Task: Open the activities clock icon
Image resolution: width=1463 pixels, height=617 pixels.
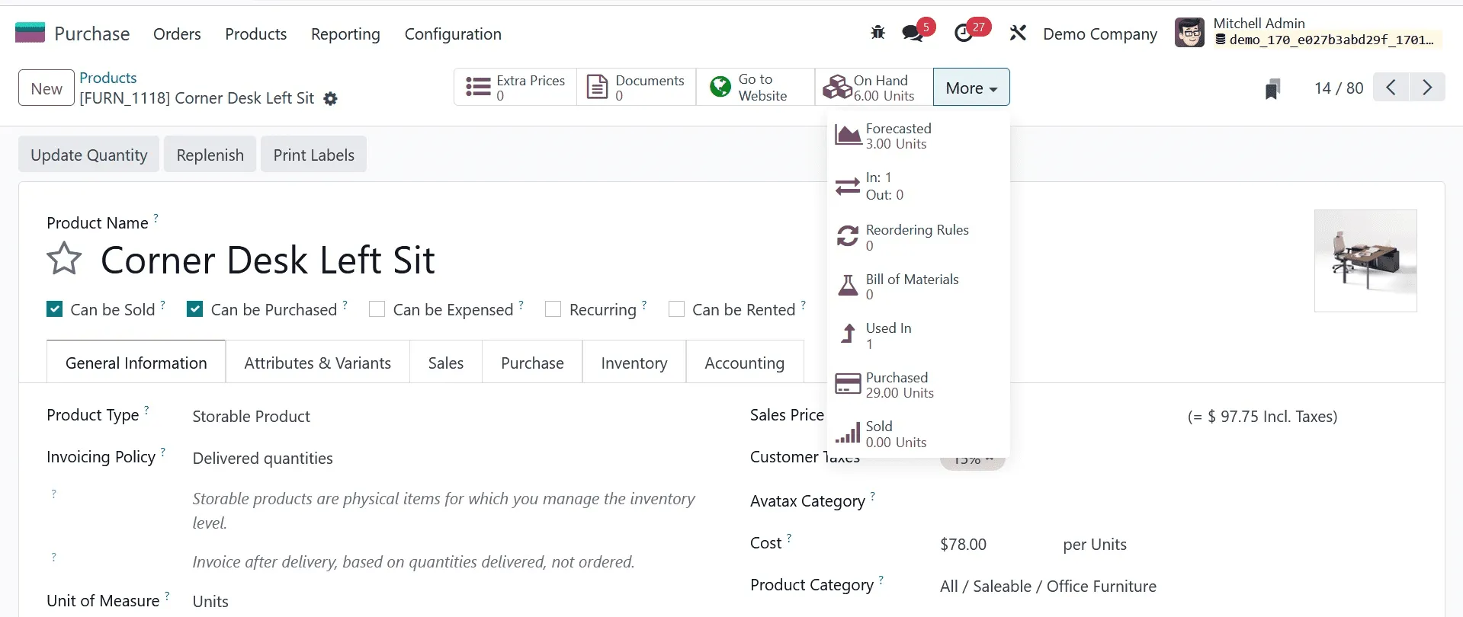Action: pyautogui.click(x=964, y=33)
